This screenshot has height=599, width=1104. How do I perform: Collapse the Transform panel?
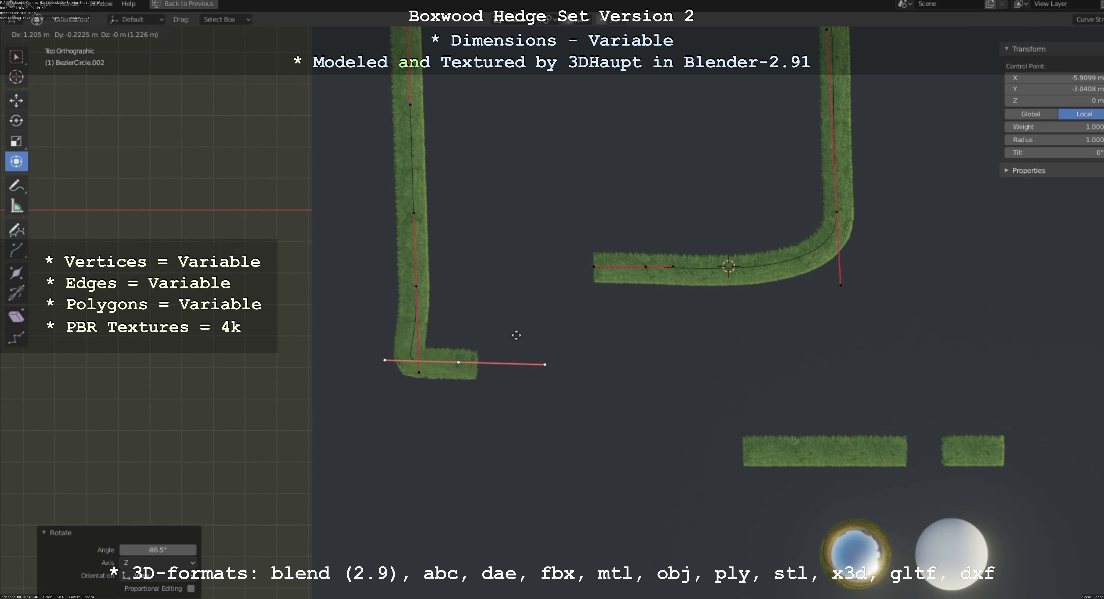[x=1007, y=49]
